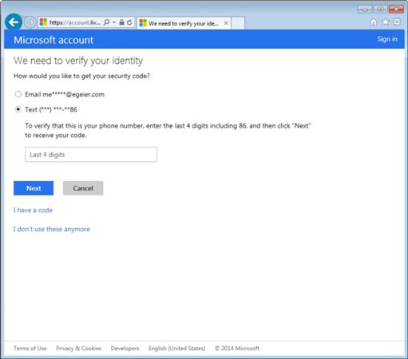Image resolution: width=408 pixels, height=359 pixels.
Task: Select Text (***) ***-**86 radio option
Action: [x=18, y=109]
